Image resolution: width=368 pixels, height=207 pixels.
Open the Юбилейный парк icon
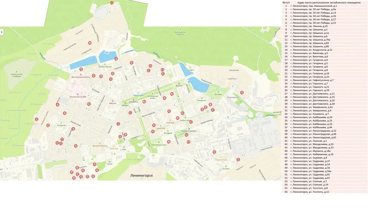point(158,142)
